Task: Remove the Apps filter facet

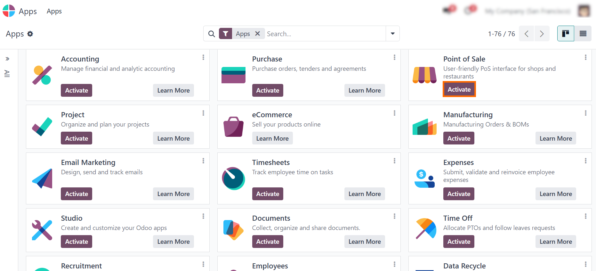Action: pos(257,34)
